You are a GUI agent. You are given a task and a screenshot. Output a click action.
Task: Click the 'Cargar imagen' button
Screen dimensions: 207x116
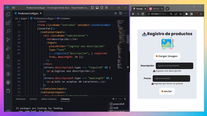pyautogui.click(x=167, y=56)
